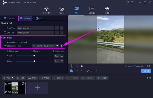Open the clip thumbnail's edit wand icon
Image resolution: width=153 pixels, height=98 pixels.
[13, 92]
